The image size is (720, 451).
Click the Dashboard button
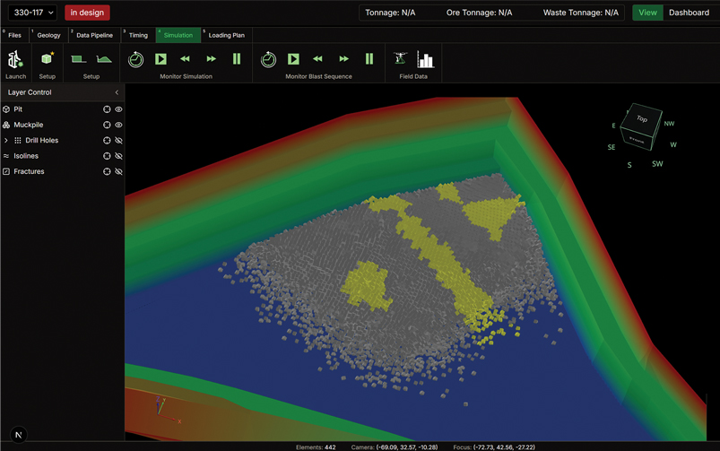[x=689, y=13]
